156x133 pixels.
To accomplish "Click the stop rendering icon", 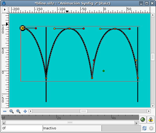I will click(x=151, y=128).
